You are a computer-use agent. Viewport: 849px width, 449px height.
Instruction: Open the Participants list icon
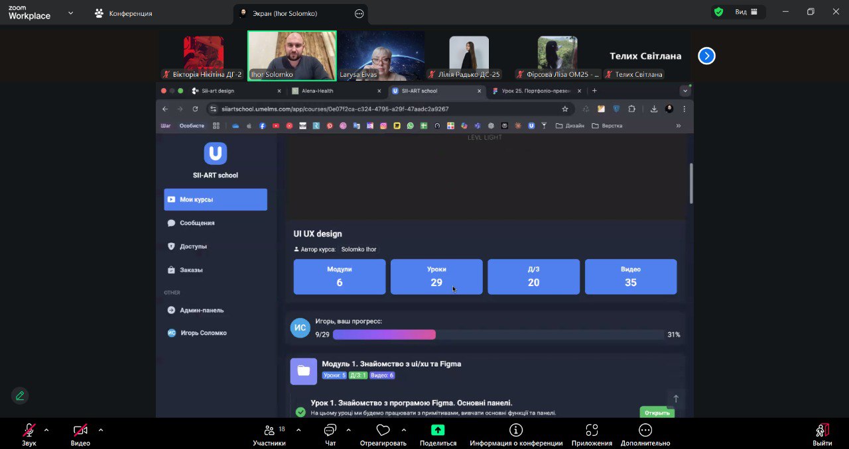click(269, 430)
